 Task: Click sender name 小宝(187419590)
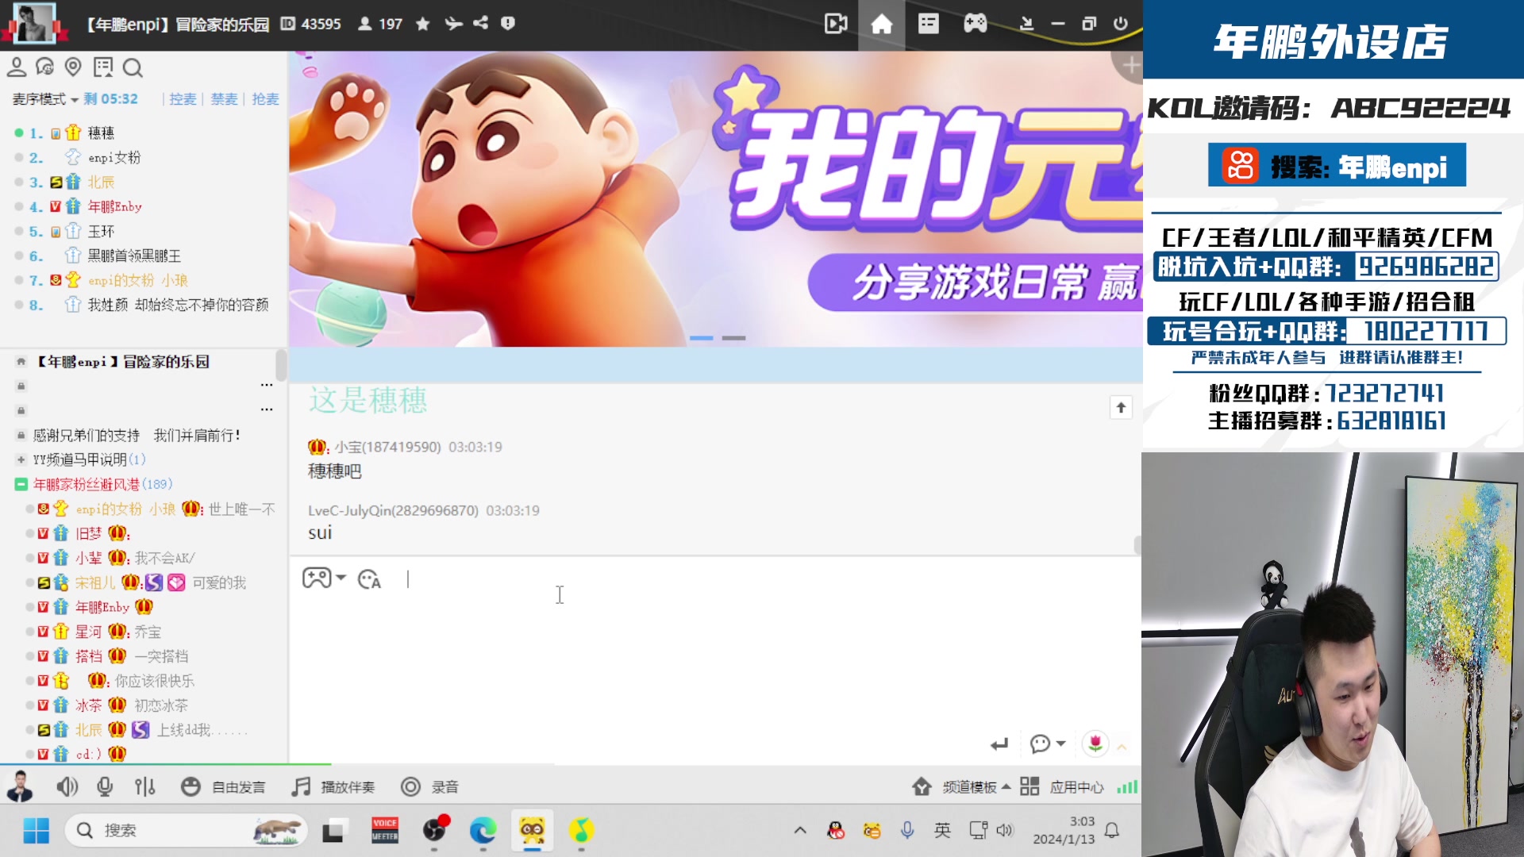[x=387, y=447]
